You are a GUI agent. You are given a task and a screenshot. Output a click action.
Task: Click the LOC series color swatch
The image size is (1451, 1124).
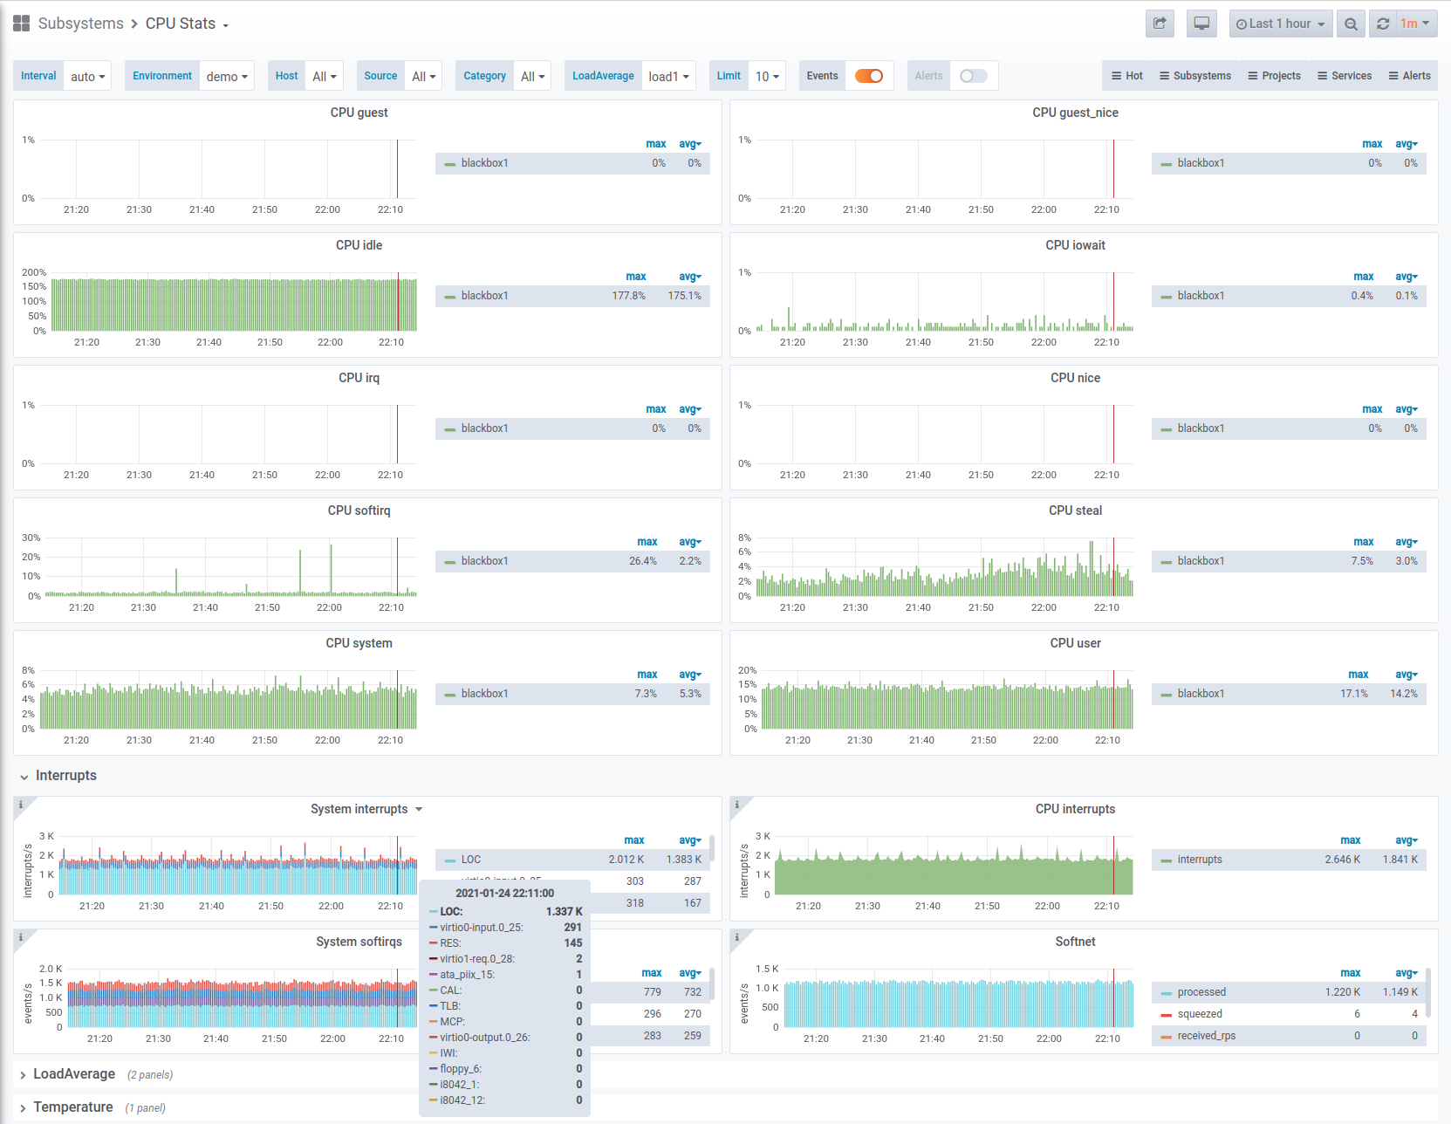click(x=450, y=860)
